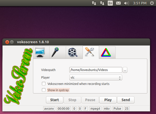
Task: Select the tools miscellaneous settings tab
Action: 91,52
